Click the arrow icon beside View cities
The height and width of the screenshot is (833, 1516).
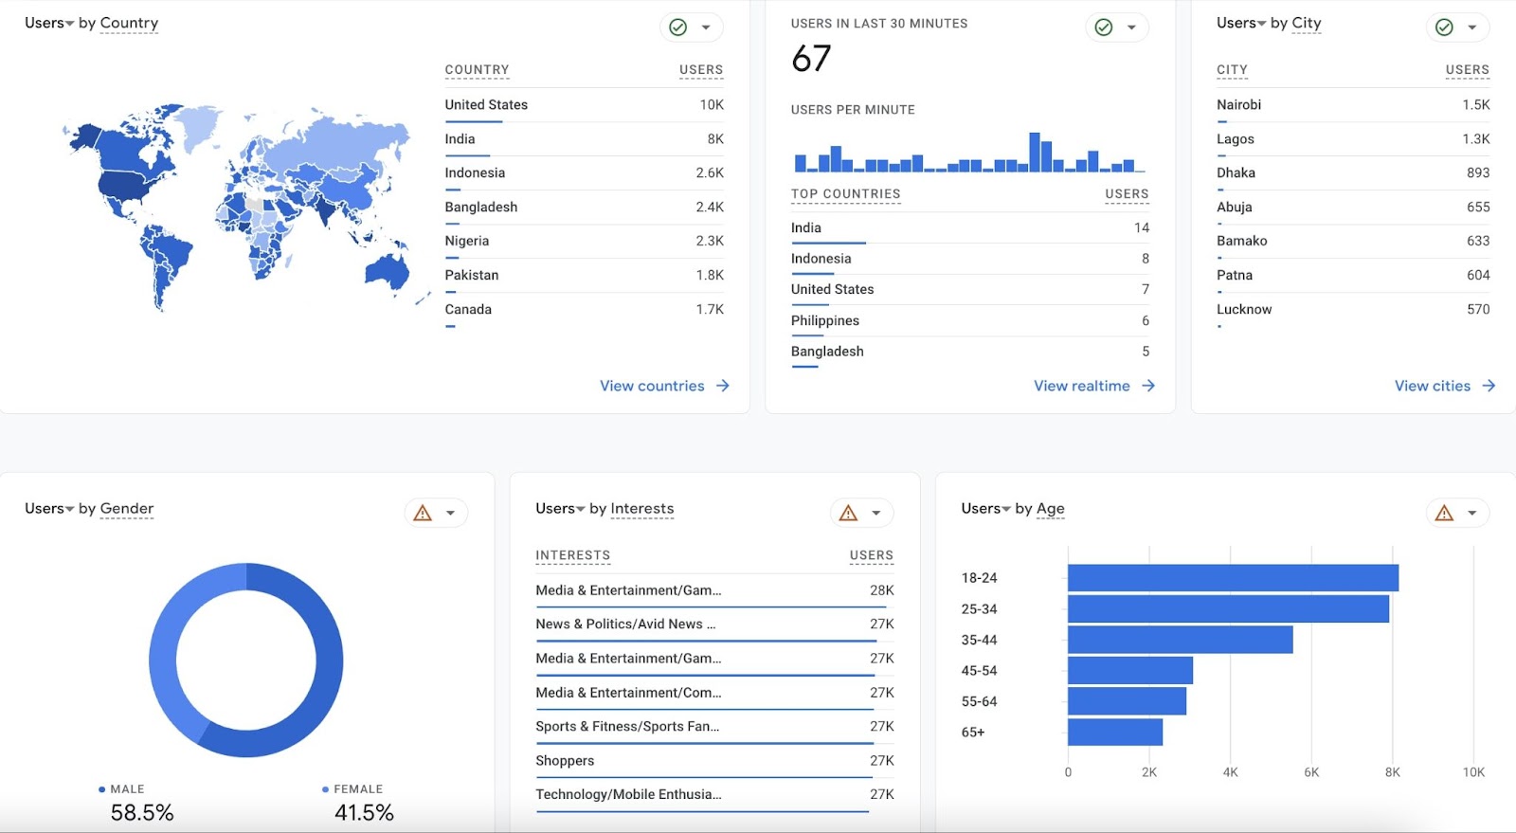1489,386
